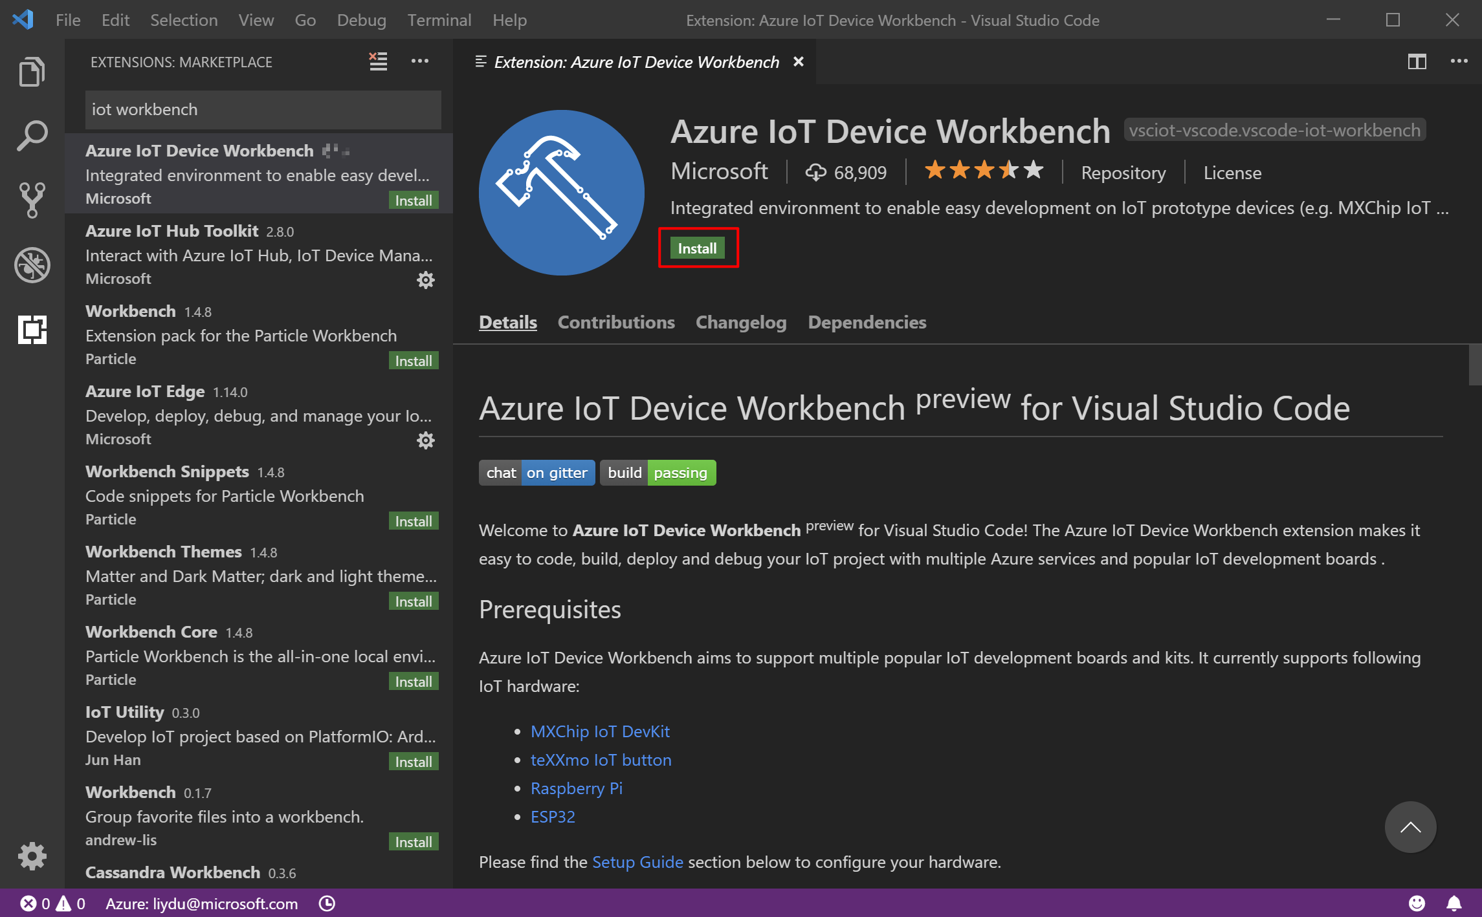Click the iot workbench search field
The width and height of the screenshot is (1482, 917).
pos(263,109)
